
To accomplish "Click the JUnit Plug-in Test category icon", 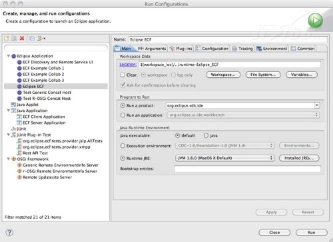I will pos(13,135).
